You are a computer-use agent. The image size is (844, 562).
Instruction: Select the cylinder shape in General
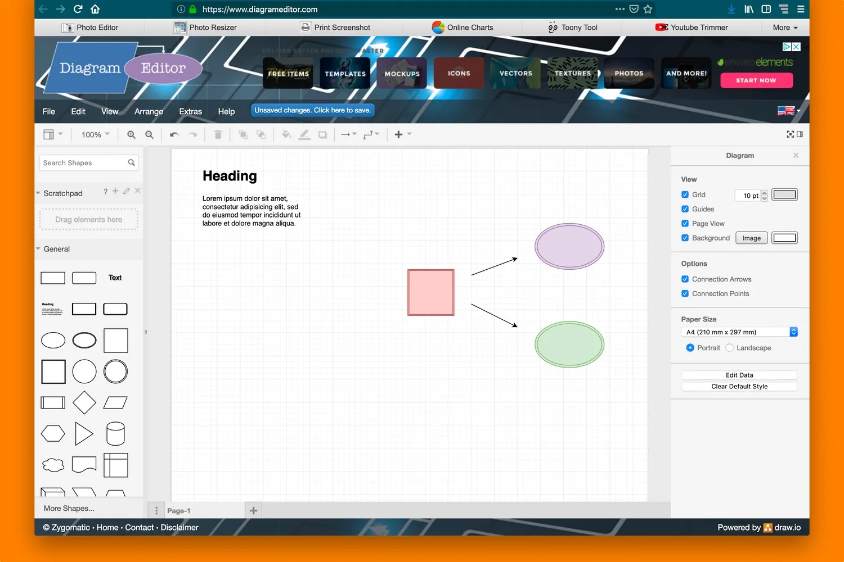pyautogui.click(x=115, y=434)
